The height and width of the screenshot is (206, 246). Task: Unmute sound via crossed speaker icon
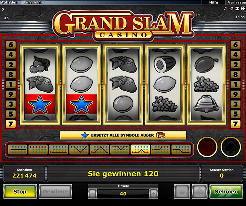[231, 9]
